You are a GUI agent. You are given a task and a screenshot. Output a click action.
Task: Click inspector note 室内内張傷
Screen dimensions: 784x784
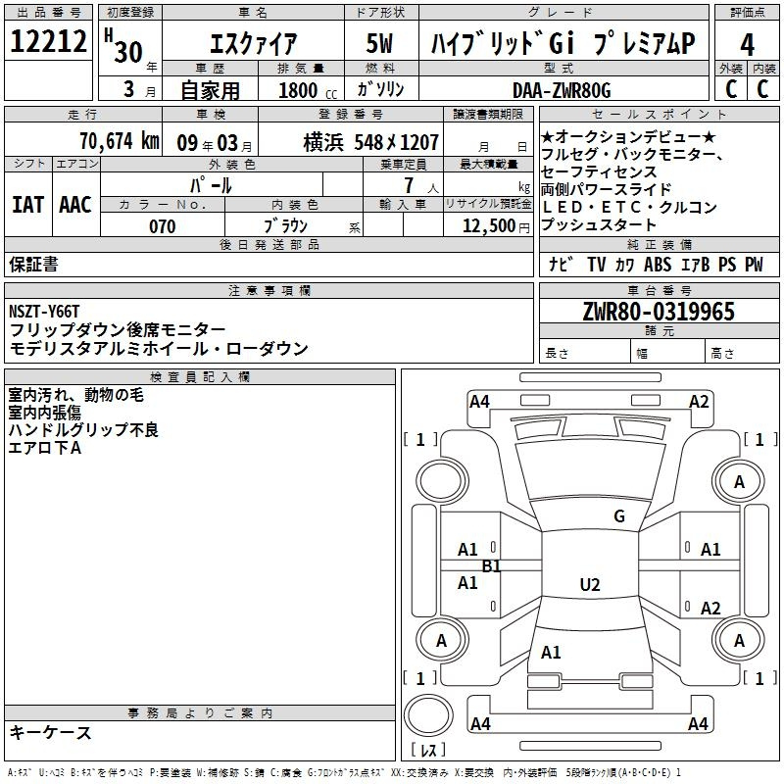click(x=44, y=413)
